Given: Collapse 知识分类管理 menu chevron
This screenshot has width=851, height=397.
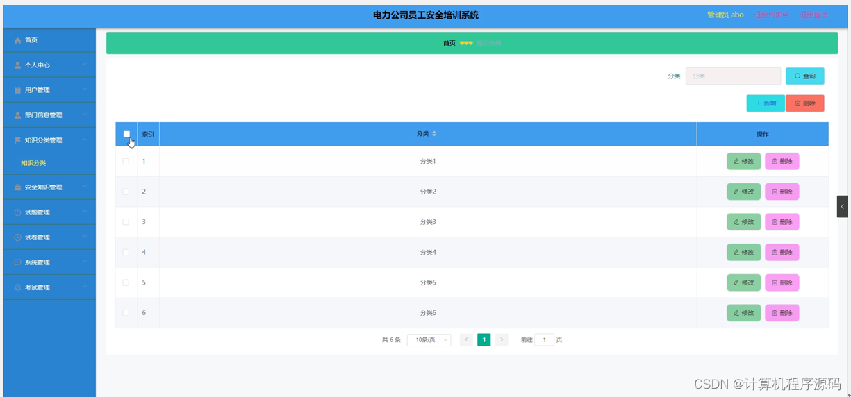Looking at the screenshot, I should pos(84,140).
